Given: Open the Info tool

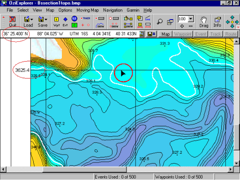Looking at the screenshot, I should 217,22.
